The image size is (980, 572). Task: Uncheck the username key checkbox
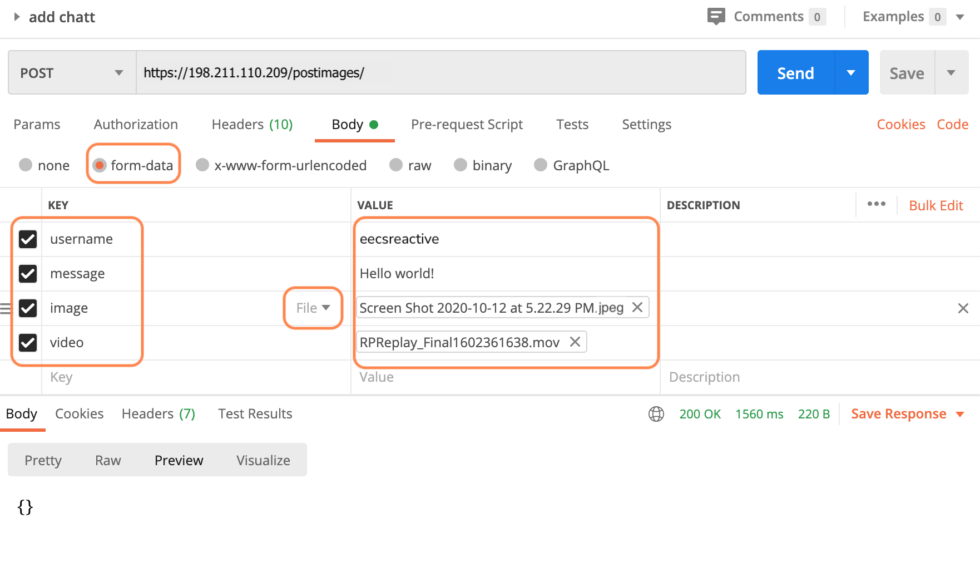point(28,239)
